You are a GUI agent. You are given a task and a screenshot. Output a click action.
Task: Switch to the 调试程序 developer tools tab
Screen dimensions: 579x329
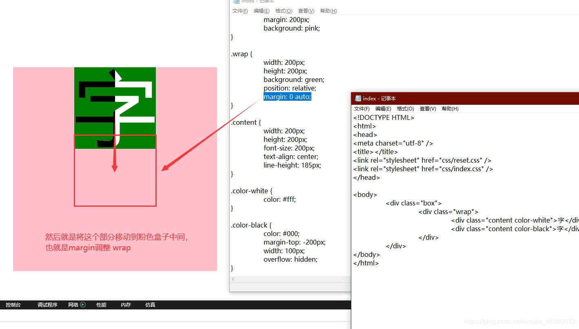[x=47, y=305]
